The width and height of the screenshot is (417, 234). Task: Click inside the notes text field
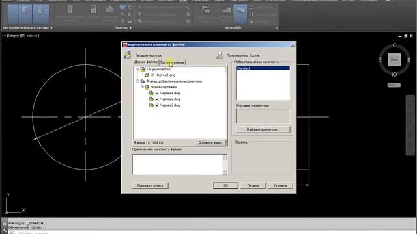pyautogui.click(x=177, y=164)
